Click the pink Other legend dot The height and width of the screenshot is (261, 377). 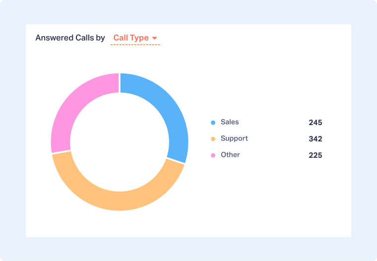tap(213, 155)
